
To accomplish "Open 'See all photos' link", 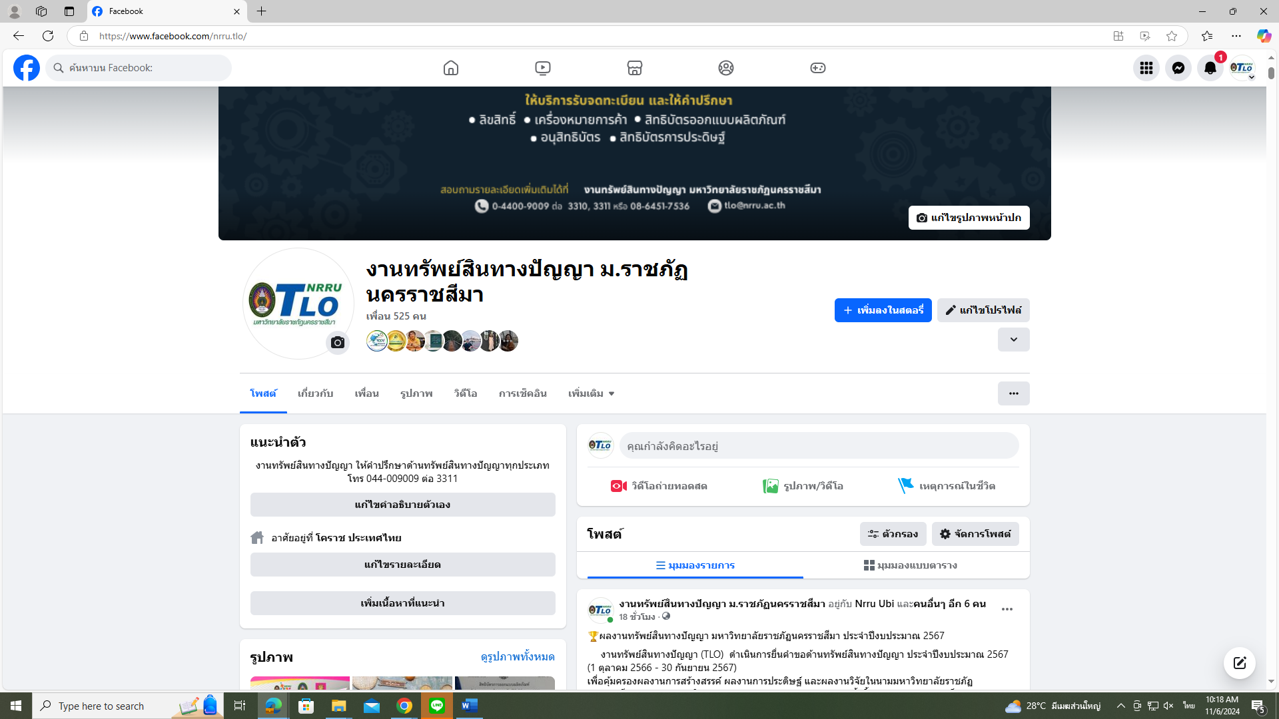I will 518,657.
